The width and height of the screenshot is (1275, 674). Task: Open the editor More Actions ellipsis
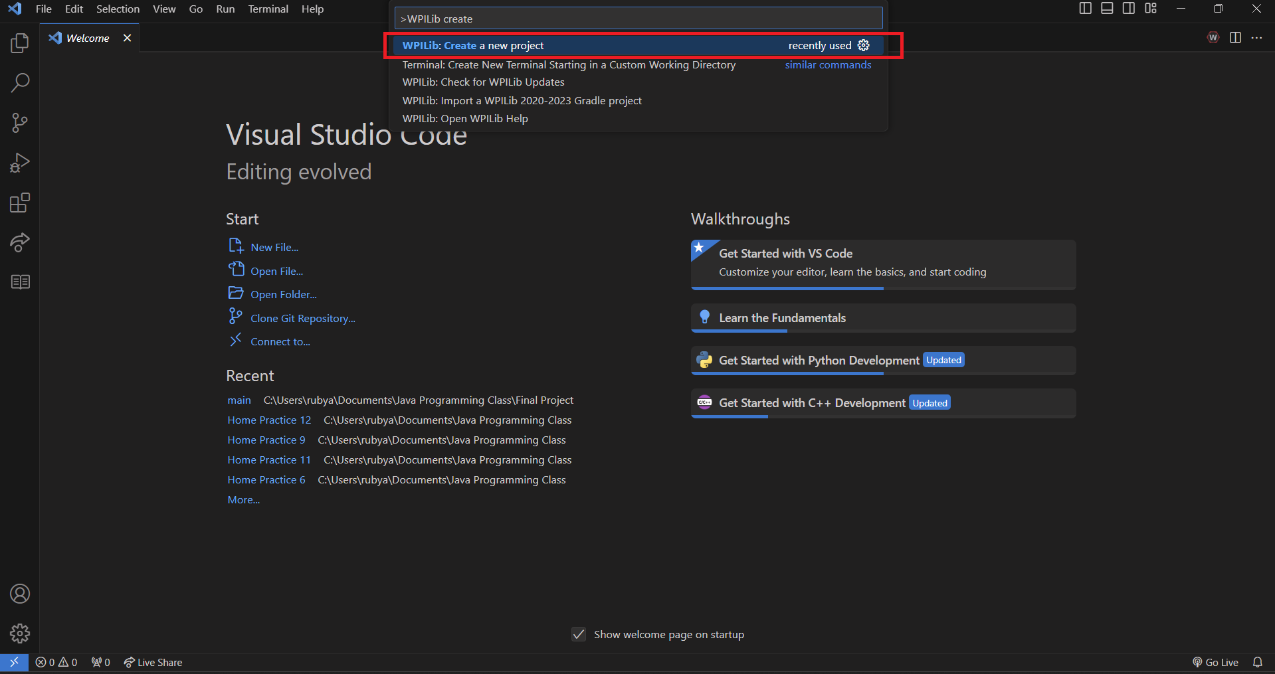tap(1256, 38)
